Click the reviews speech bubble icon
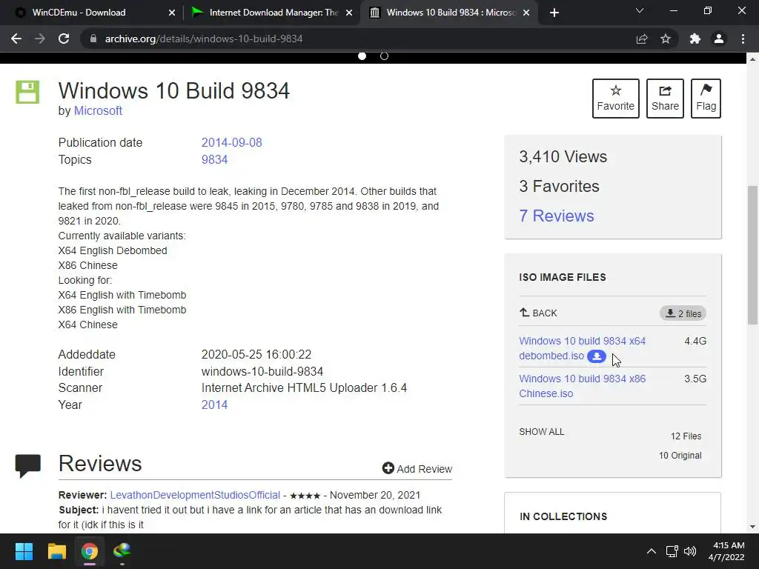Image resolution: width=759 pixels, height=569 pixels. click(x=27, y=466)
